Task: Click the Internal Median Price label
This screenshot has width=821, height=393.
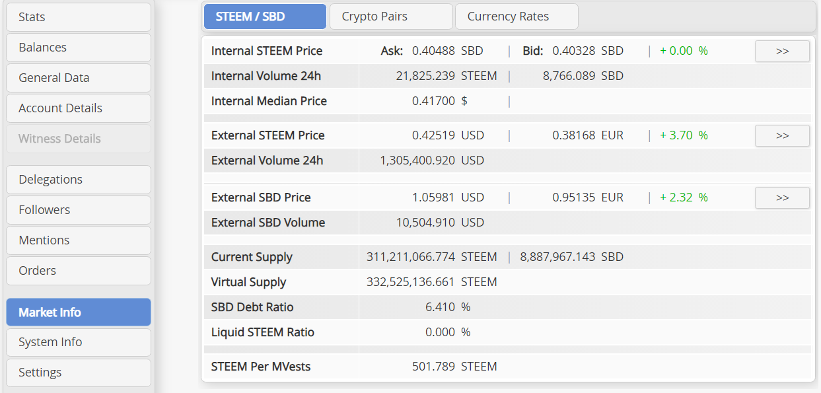Action: pyautogui.click(x=269, y=101)
